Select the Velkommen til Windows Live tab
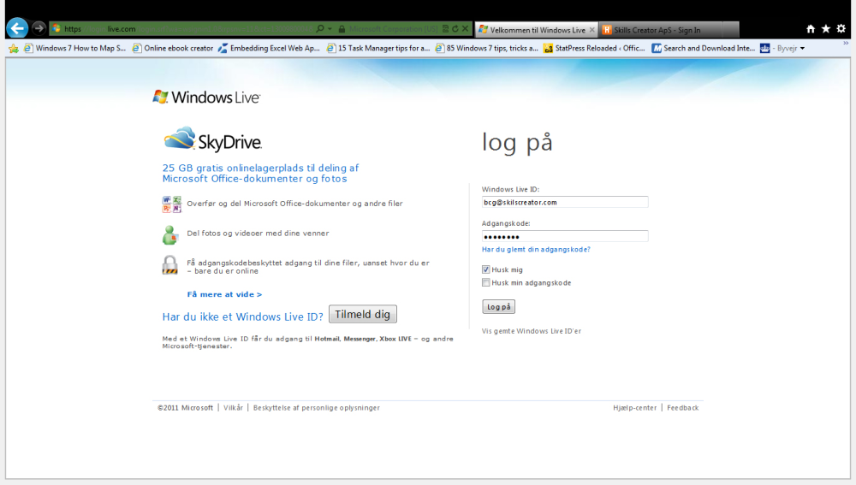The width and height of the screenshot is (856, 485). (537, 30)
